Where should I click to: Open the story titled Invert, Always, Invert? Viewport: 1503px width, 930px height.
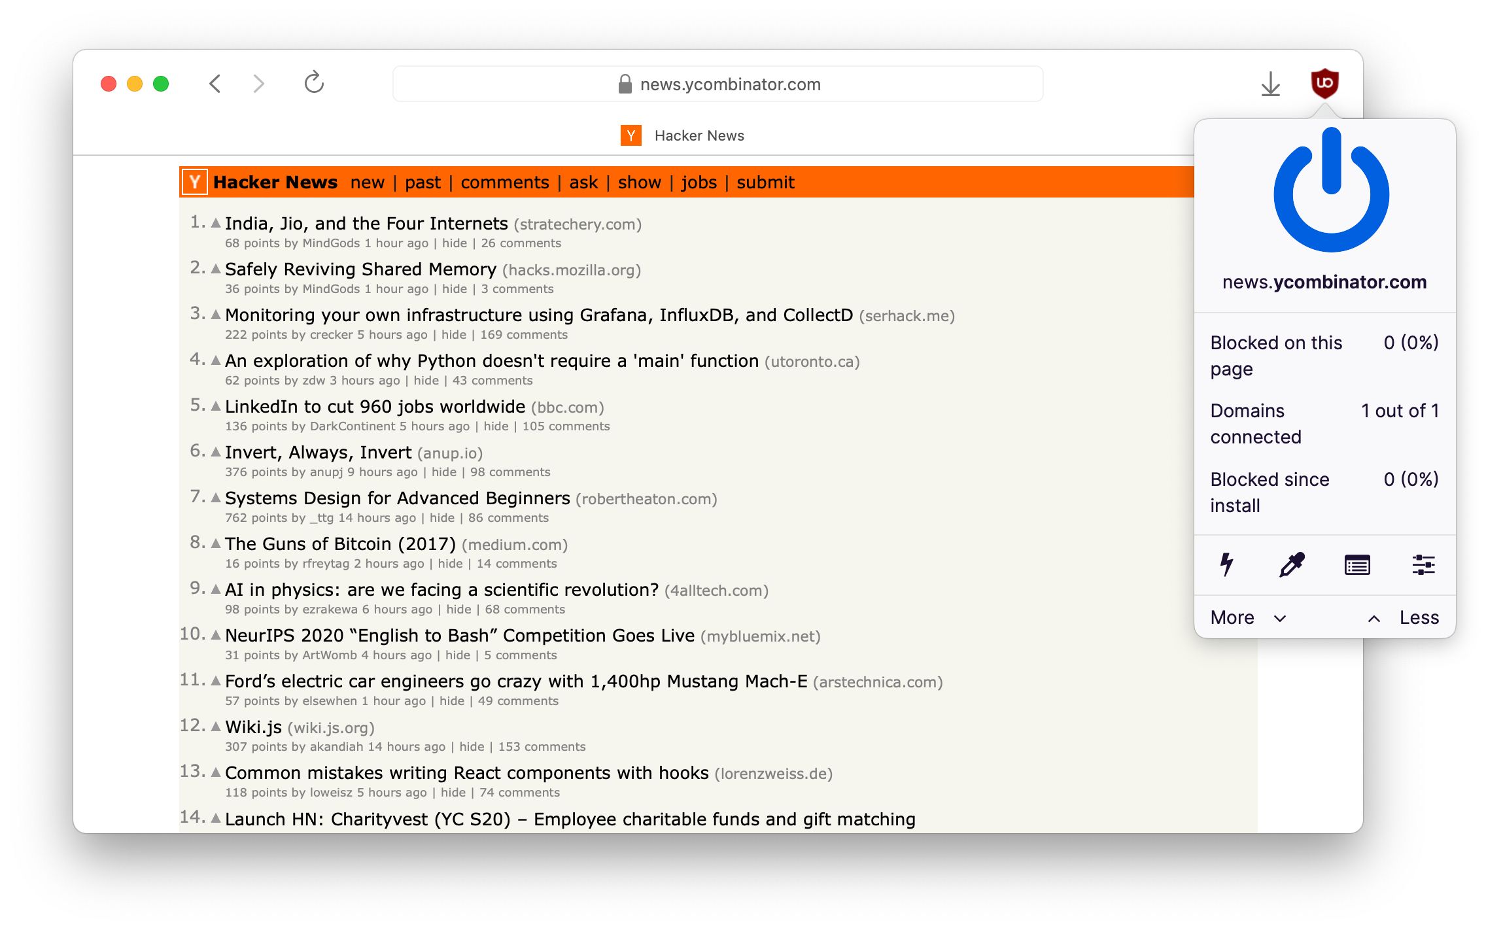(x=317, y=452)
